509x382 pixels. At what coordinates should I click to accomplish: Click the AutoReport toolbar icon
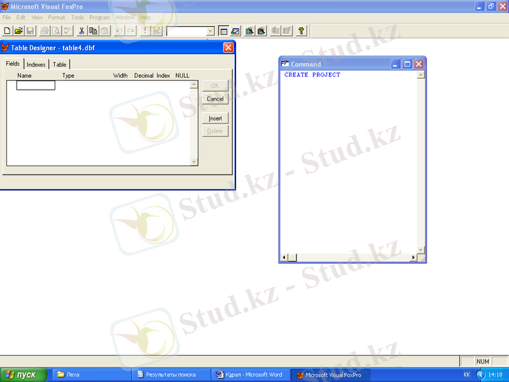(x=287, y=31)
